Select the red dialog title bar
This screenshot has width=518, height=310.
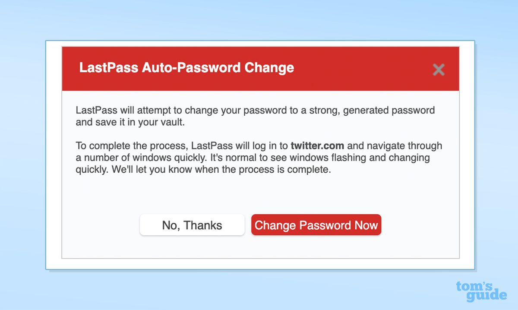(x=259, y=69)
